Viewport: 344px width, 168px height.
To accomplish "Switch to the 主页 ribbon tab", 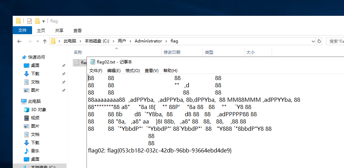I will pyautogui.click(x=41, y=30).
